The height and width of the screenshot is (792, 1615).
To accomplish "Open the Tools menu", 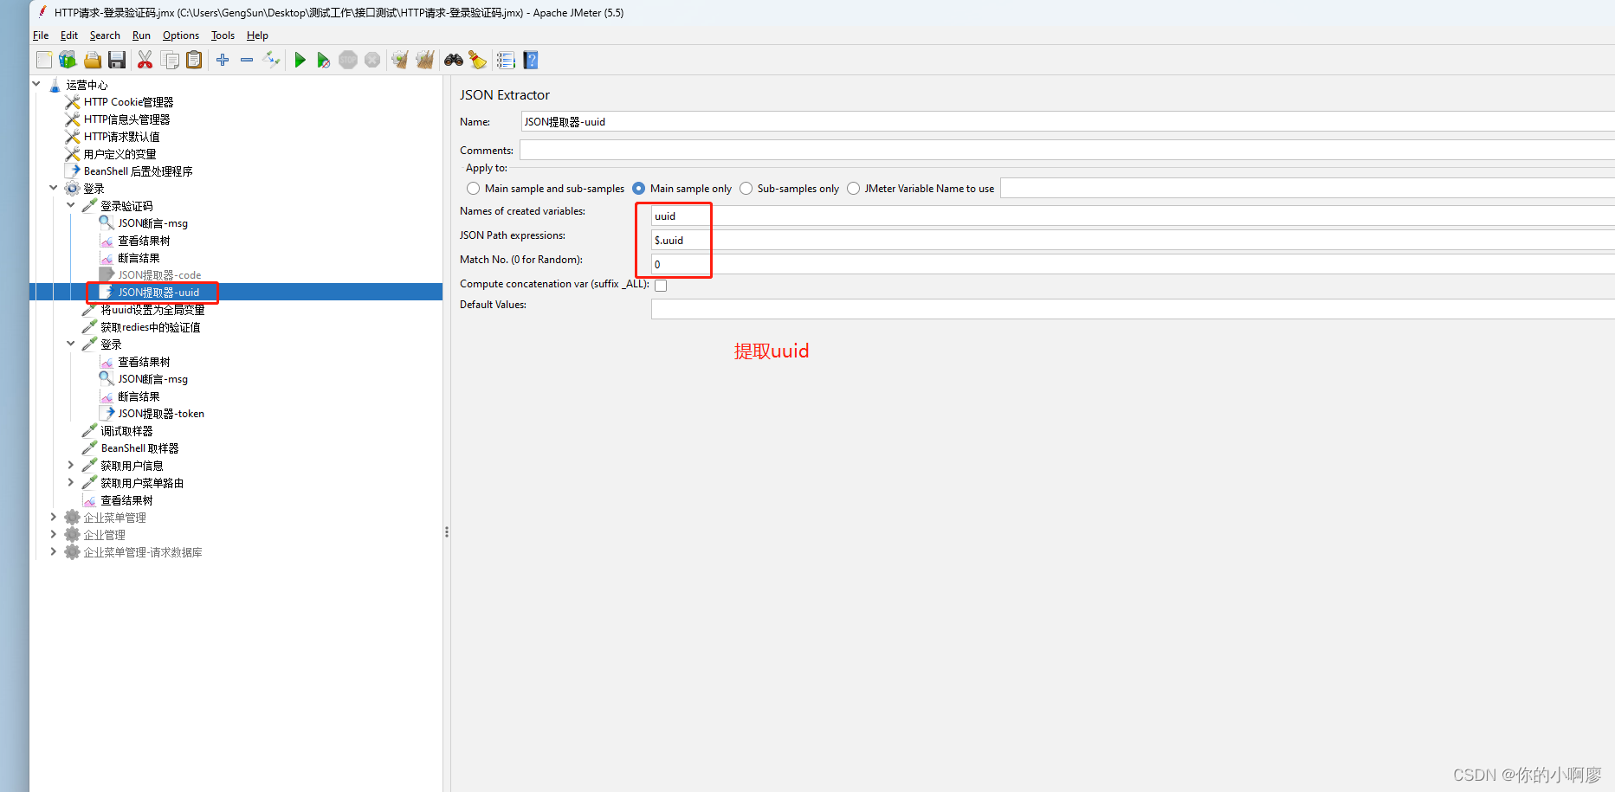I will pos(223,35).
